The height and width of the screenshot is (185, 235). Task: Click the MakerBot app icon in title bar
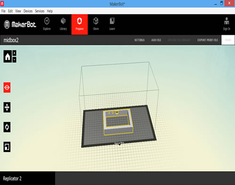[x=2, y=4]
